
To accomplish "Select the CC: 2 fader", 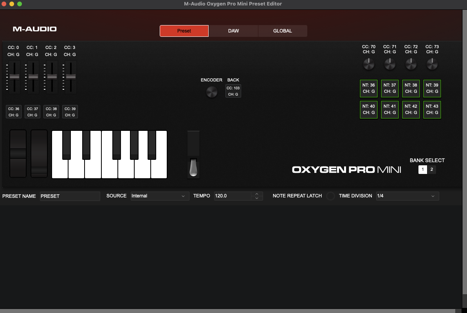I will [x=52, y=77].
